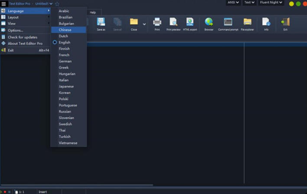Open the Info toolbar icon
307x194 pixels.
(x=266, y=23)
